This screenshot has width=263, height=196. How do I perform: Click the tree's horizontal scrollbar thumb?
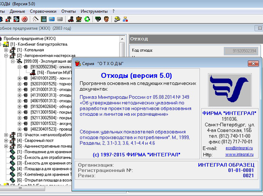22,188
